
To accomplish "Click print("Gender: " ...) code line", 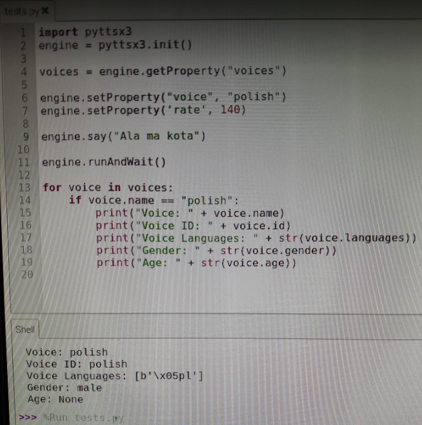I will [216, 251].
